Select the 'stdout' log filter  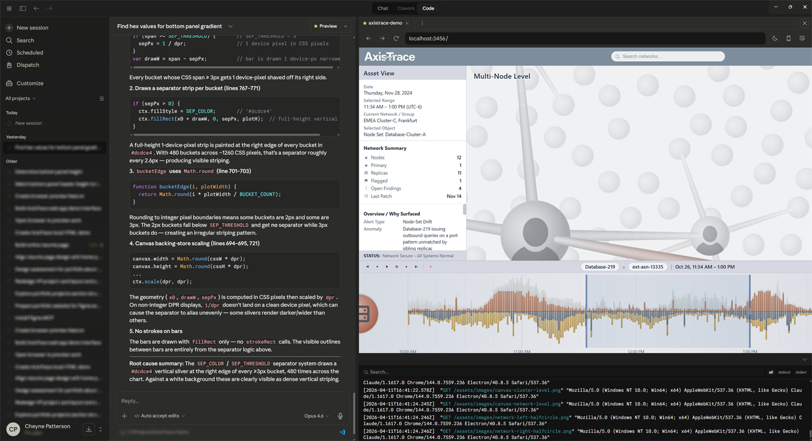click(784, 372)
